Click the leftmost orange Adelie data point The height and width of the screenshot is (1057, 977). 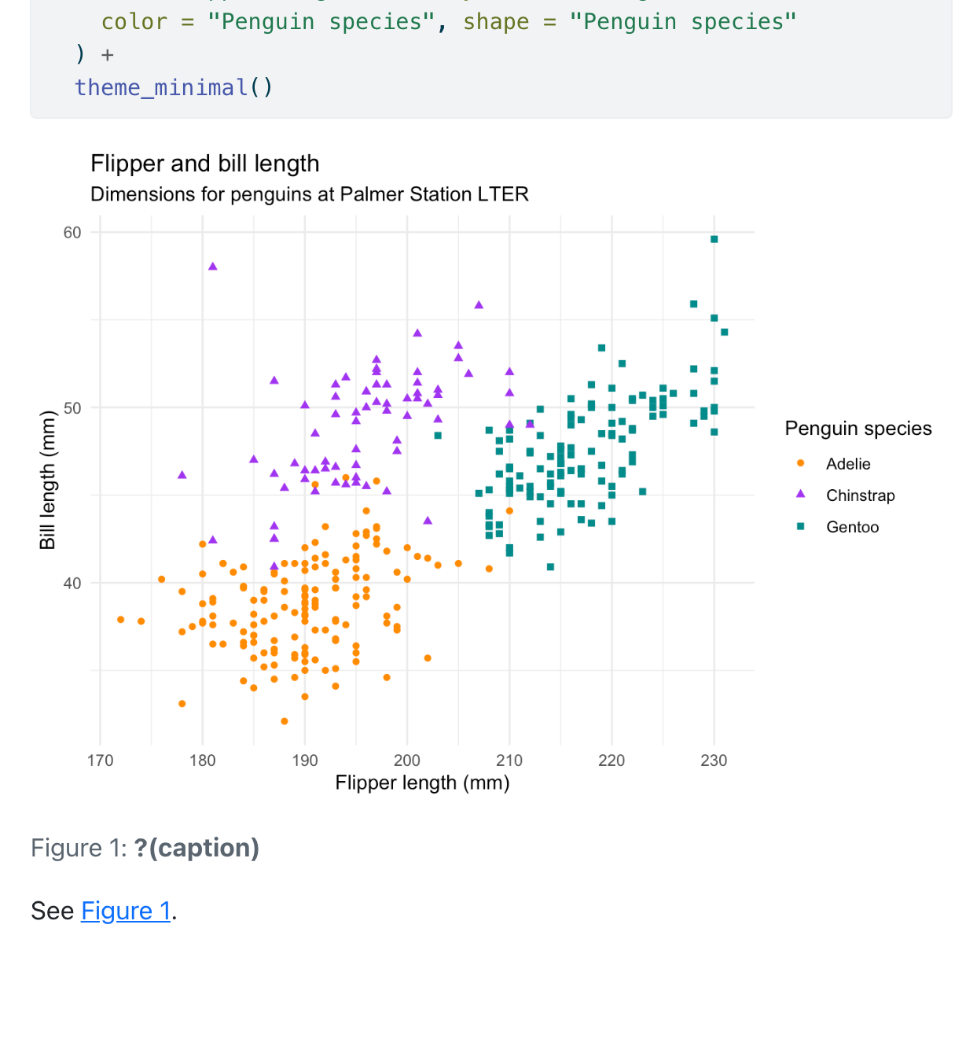point(120,620)
